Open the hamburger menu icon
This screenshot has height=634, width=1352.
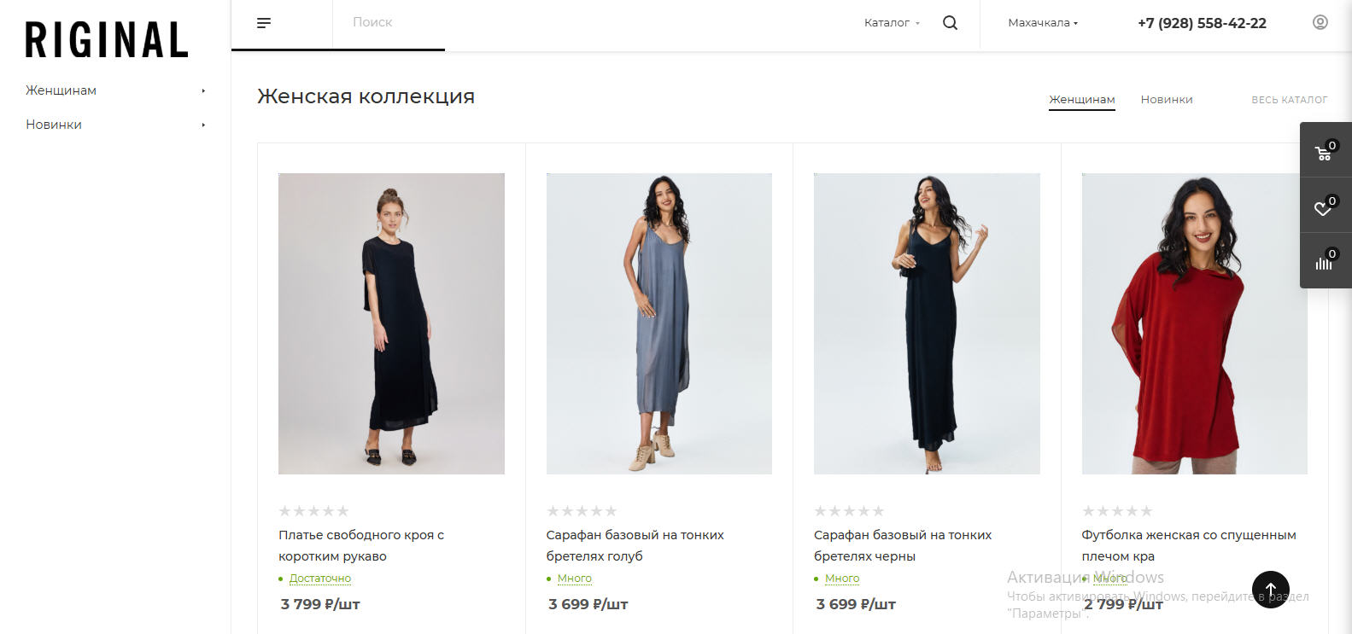tap(264, 23)
